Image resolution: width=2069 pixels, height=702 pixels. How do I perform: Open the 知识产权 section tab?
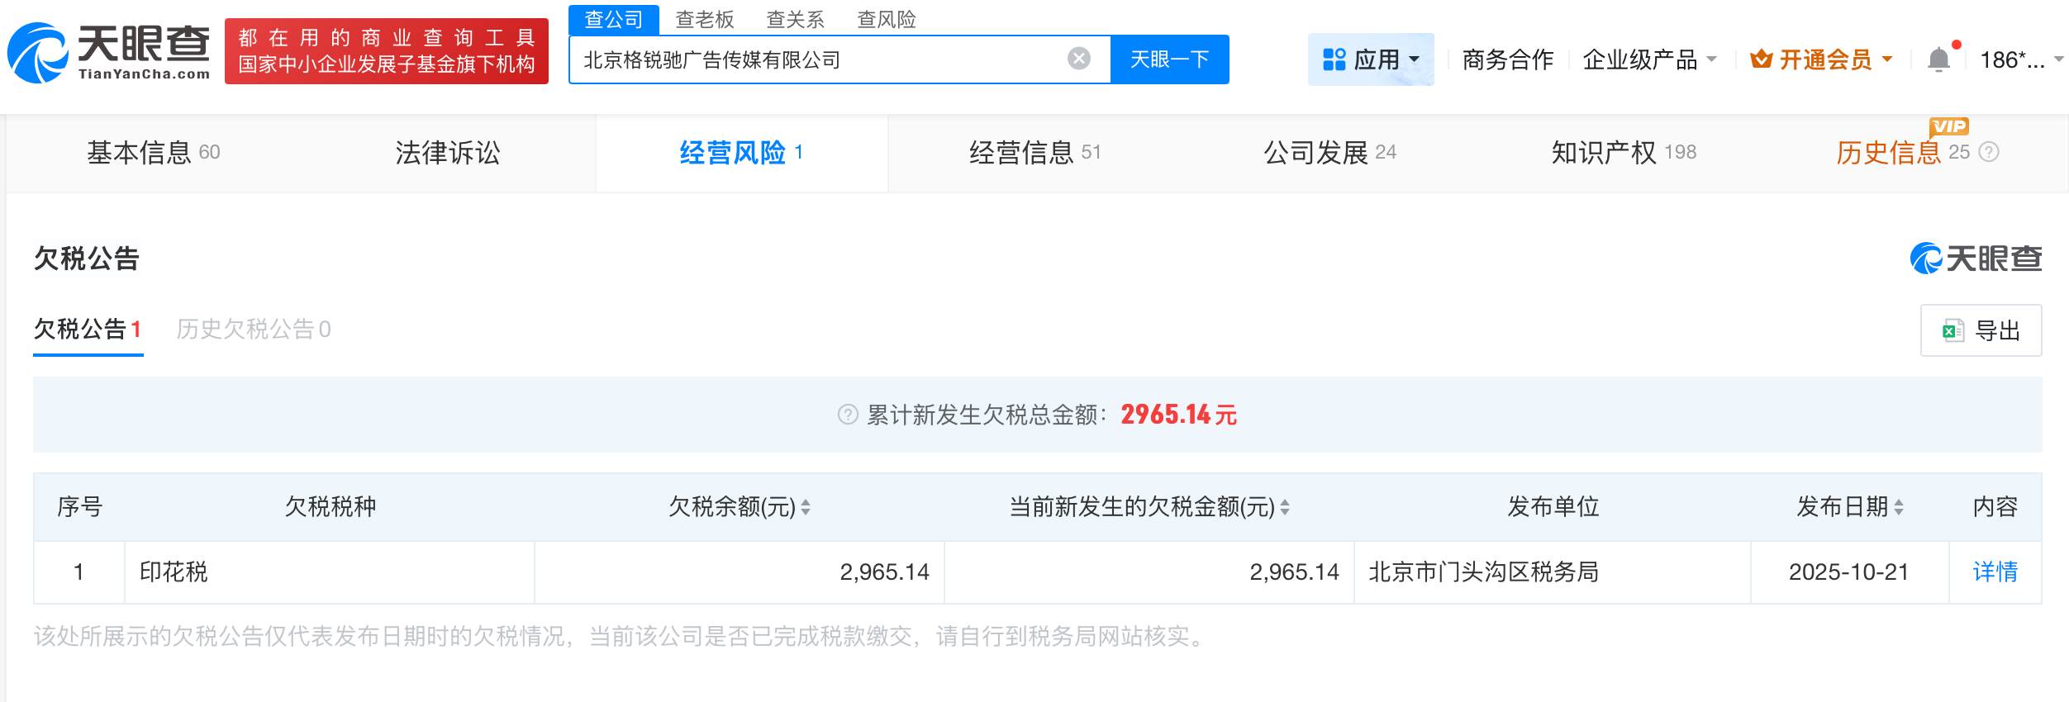(x=1623, y=153)
